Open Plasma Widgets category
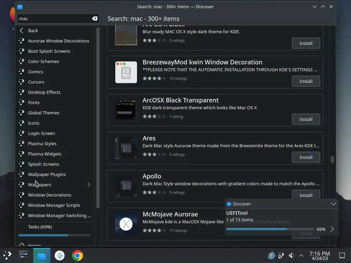Screen dimensions: 351x263 click(x=55, y=154)
